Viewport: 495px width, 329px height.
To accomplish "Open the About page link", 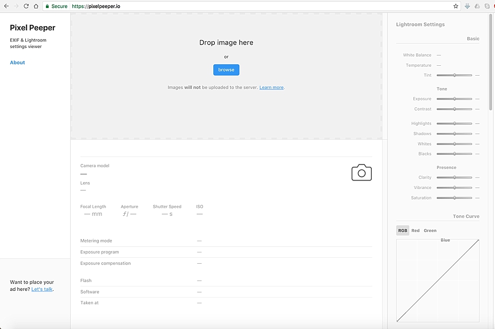I will [x=17, y=62].
